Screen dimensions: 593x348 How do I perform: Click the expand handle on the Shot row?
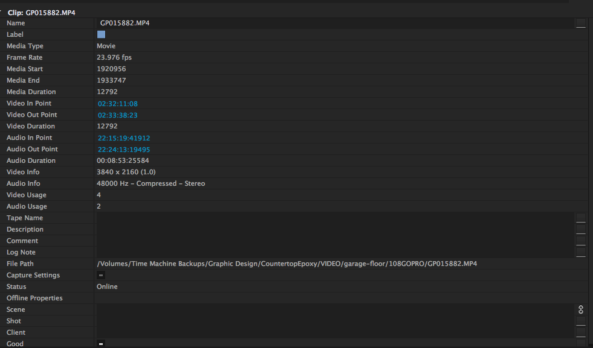(x=580, y=321)
